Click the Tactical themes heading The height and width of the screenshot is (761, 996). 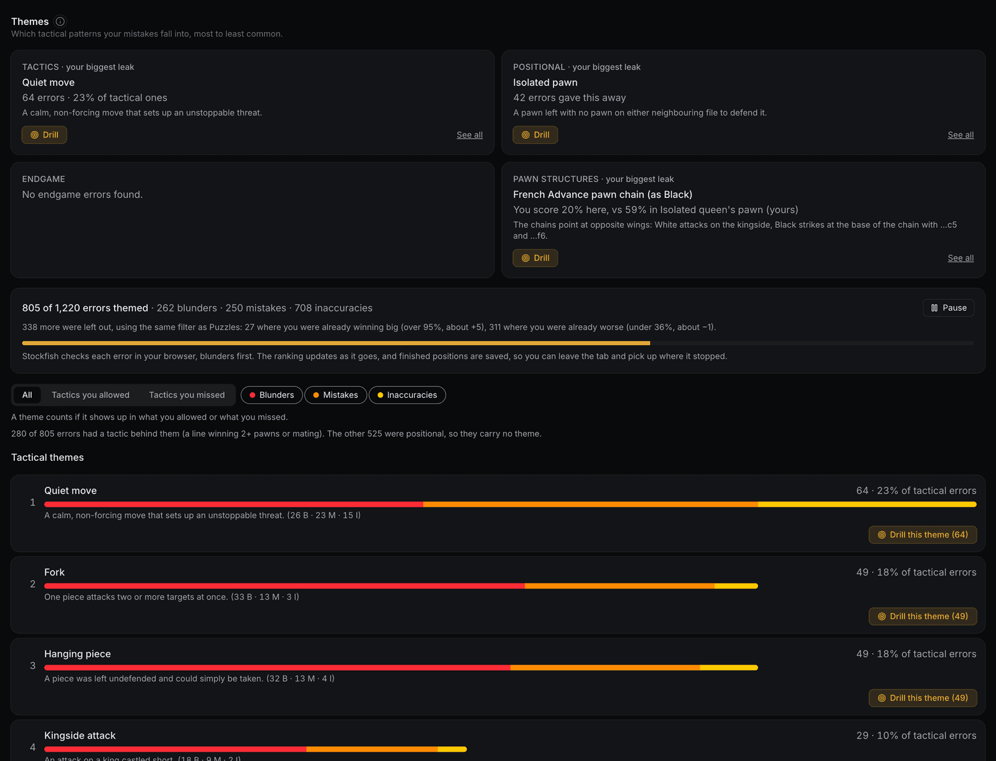[47, 458]
